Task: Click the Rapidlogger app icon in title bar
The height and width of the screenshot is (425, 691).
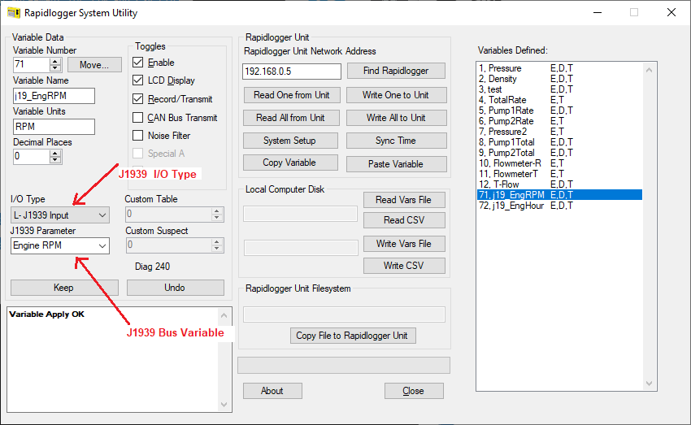Action: (x=13, y=13)
